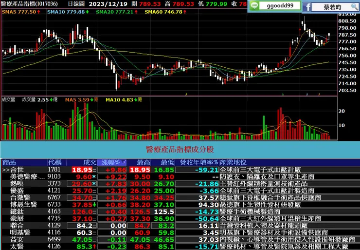Click the 營收年增率% column header
360x250 pixels.
pos(198,162)
